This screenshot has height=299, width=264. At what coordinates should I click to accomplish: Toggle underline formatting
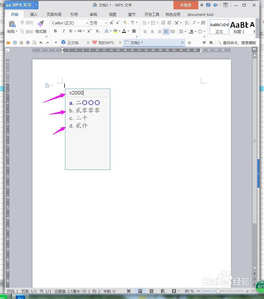71,31
